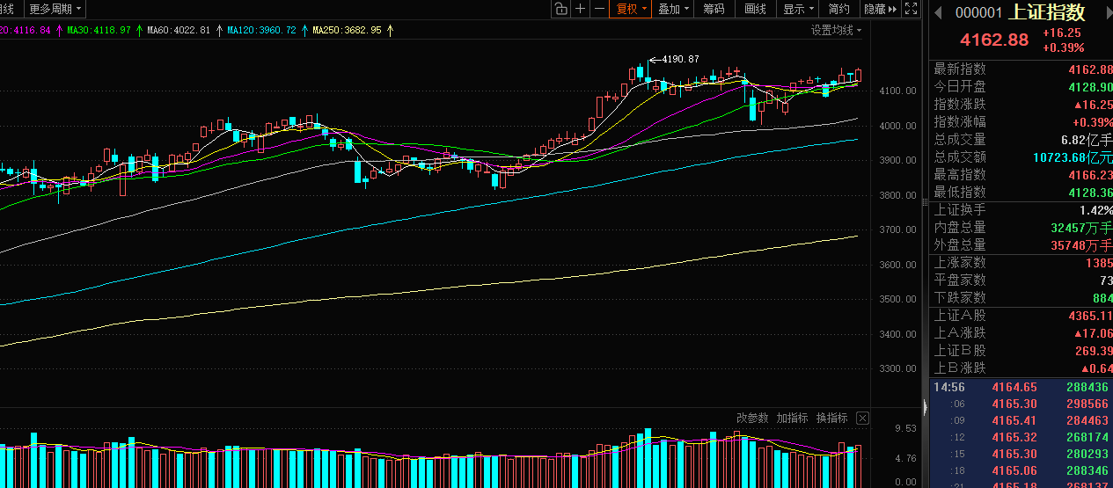Click the chart lock icon

tap(560, 9)
